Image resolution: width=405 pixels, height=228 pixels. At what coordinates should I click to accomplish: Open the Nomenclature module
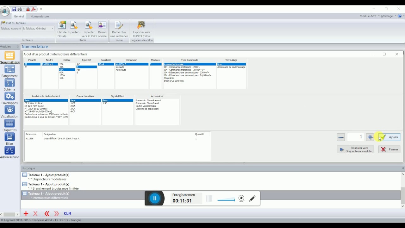[x=9, y=58]
